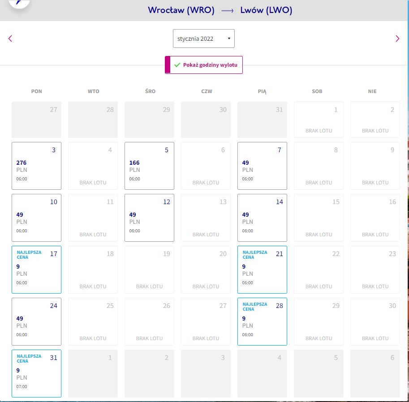Open the stycznia 2022 month dropdown

pyautogui.click(x=204, y=38)
